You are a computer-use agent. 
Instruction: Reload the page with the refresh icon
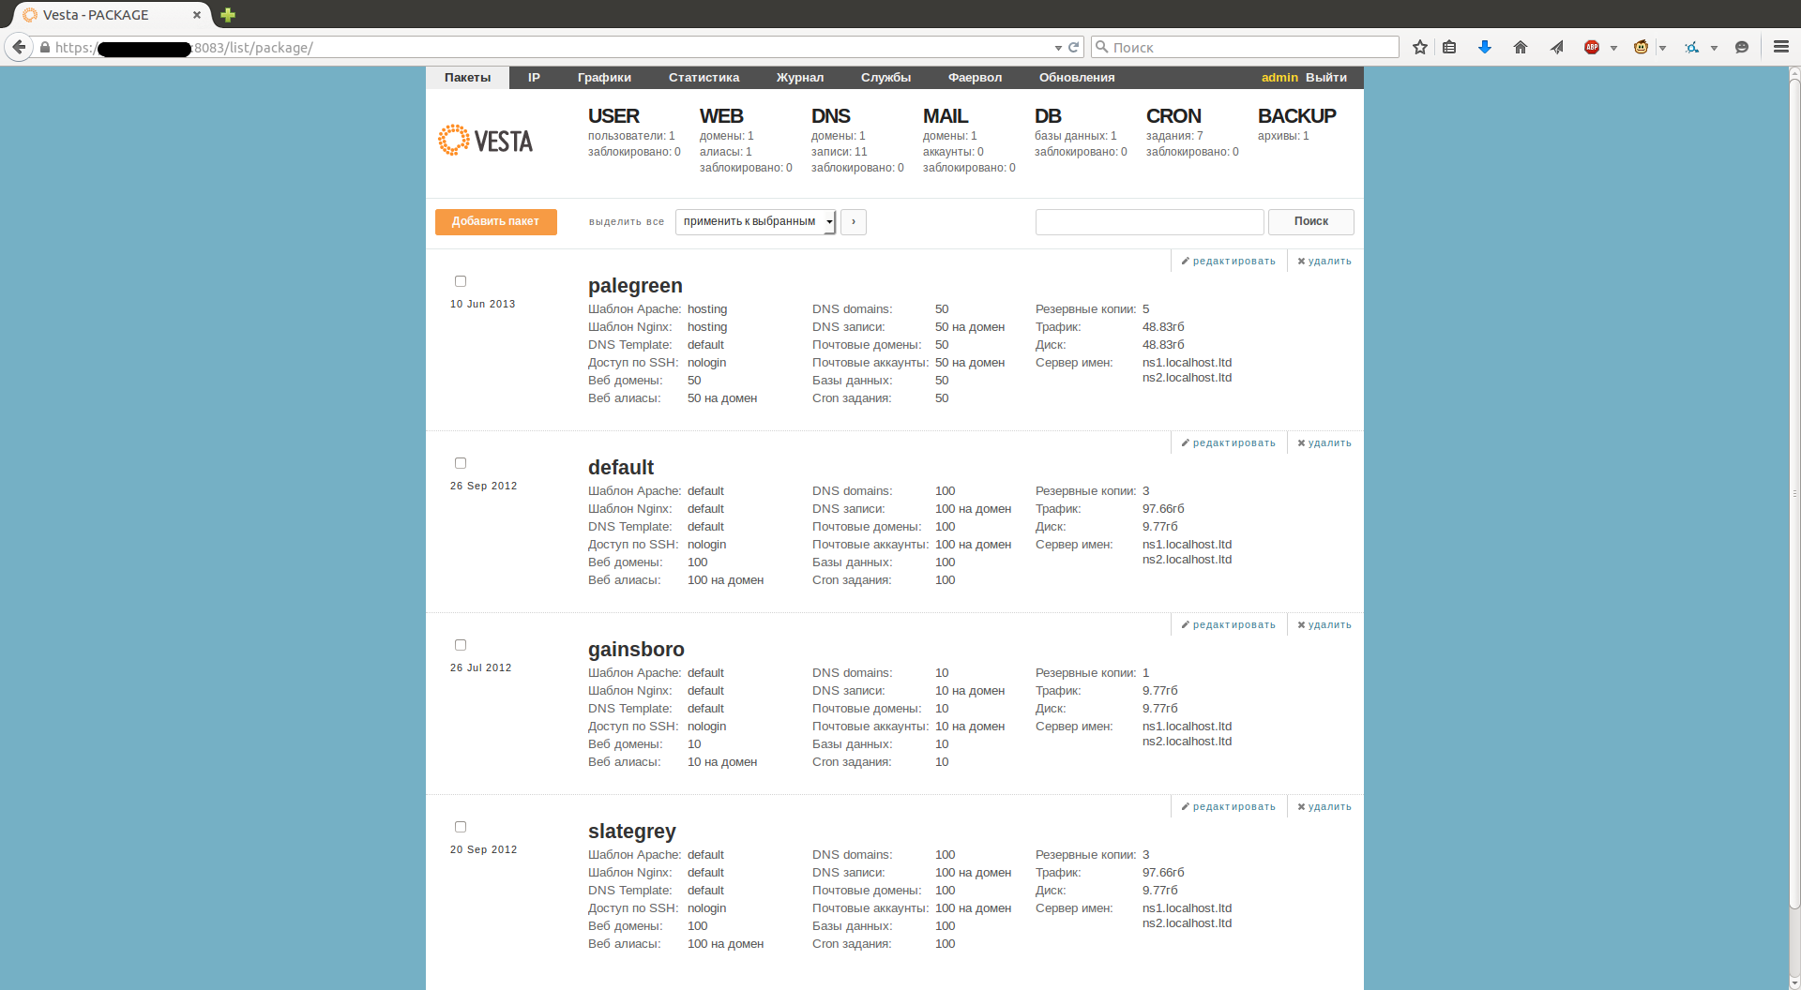tap(1073, 47)
